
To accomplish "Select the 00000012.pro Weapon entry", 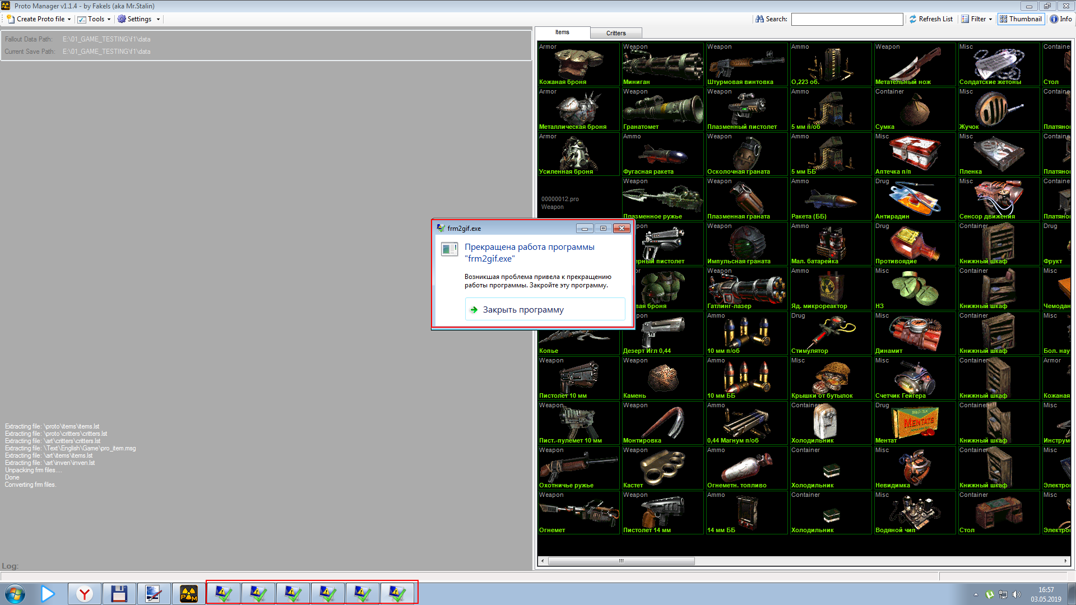I will pyautogui.click(x=578, y=198).
